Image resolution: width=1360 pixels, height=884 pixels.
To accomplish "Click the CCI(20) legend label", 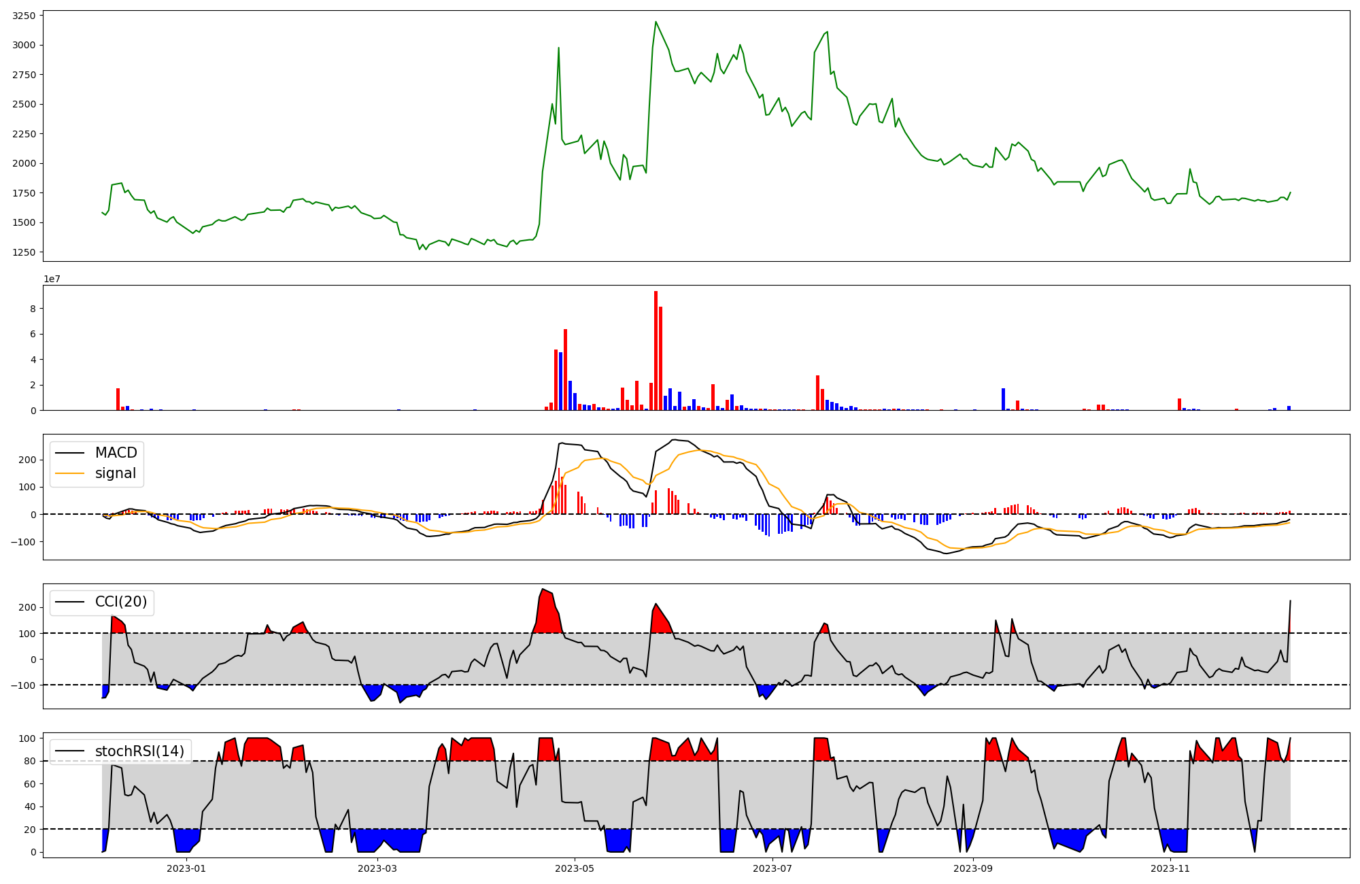I will (121, 602).
